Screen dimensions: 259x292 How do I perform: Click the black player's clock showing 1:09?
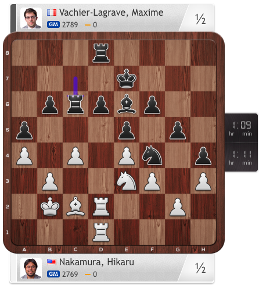point(242,128)
